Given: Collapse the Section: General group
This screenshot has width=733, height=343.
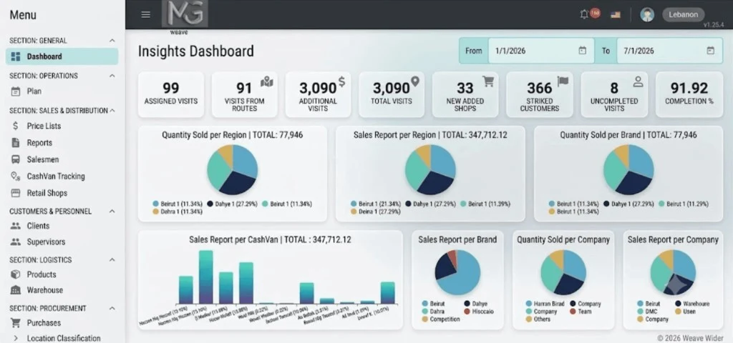Looking at the screenshot, I should click(112, 41).
